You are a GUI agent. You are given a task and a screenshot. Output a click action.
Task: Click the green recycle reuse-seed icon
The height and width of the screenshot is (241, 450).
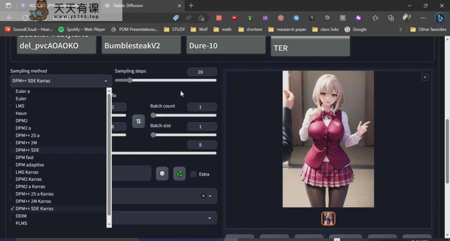pyautogui.click(x=179, y=174)
